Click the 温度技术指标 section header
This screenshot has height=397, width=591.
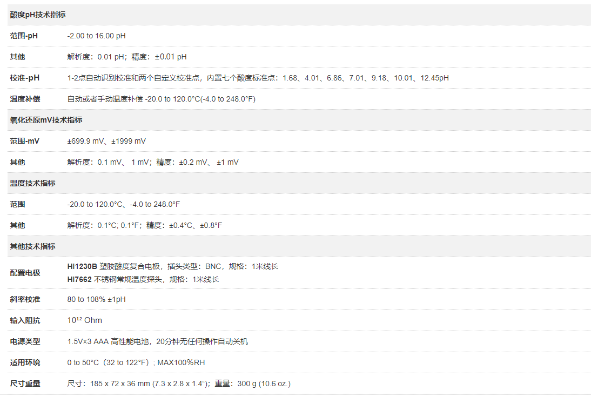pos(32,183)
